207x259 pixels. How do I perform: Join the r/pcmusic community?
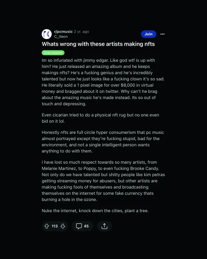point(149,34)
